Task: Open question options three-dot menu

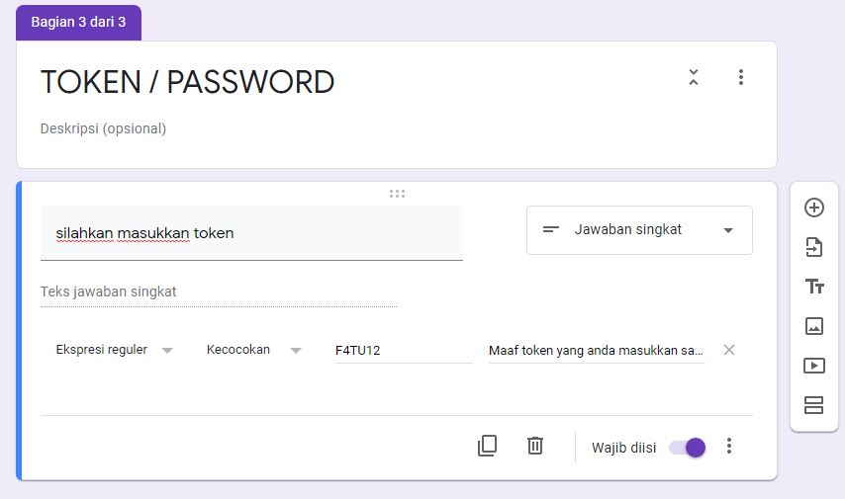Action: (x=729, y=446)
